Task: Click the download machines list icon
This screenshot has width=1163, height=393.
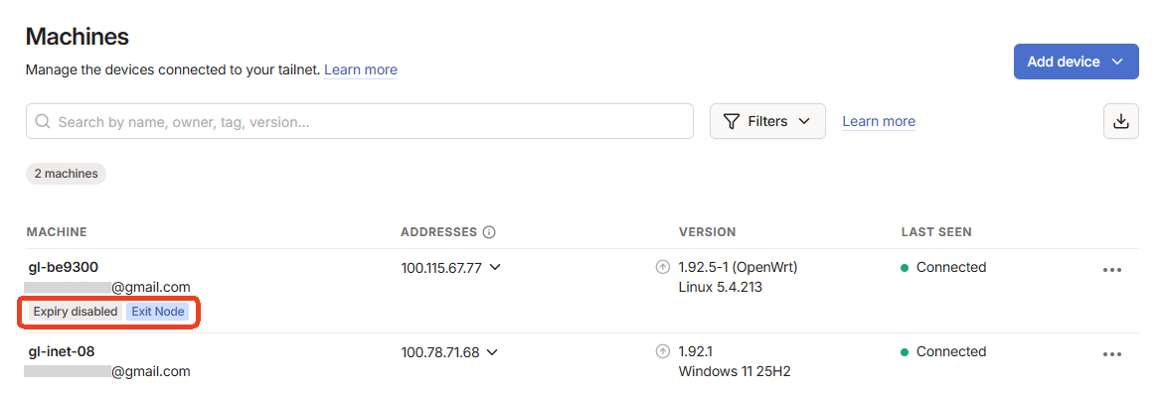Action: 1120,121
